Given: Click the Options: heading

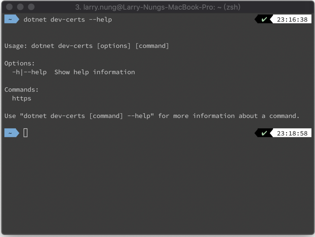Looking at the screenshot, I should 19,63.
